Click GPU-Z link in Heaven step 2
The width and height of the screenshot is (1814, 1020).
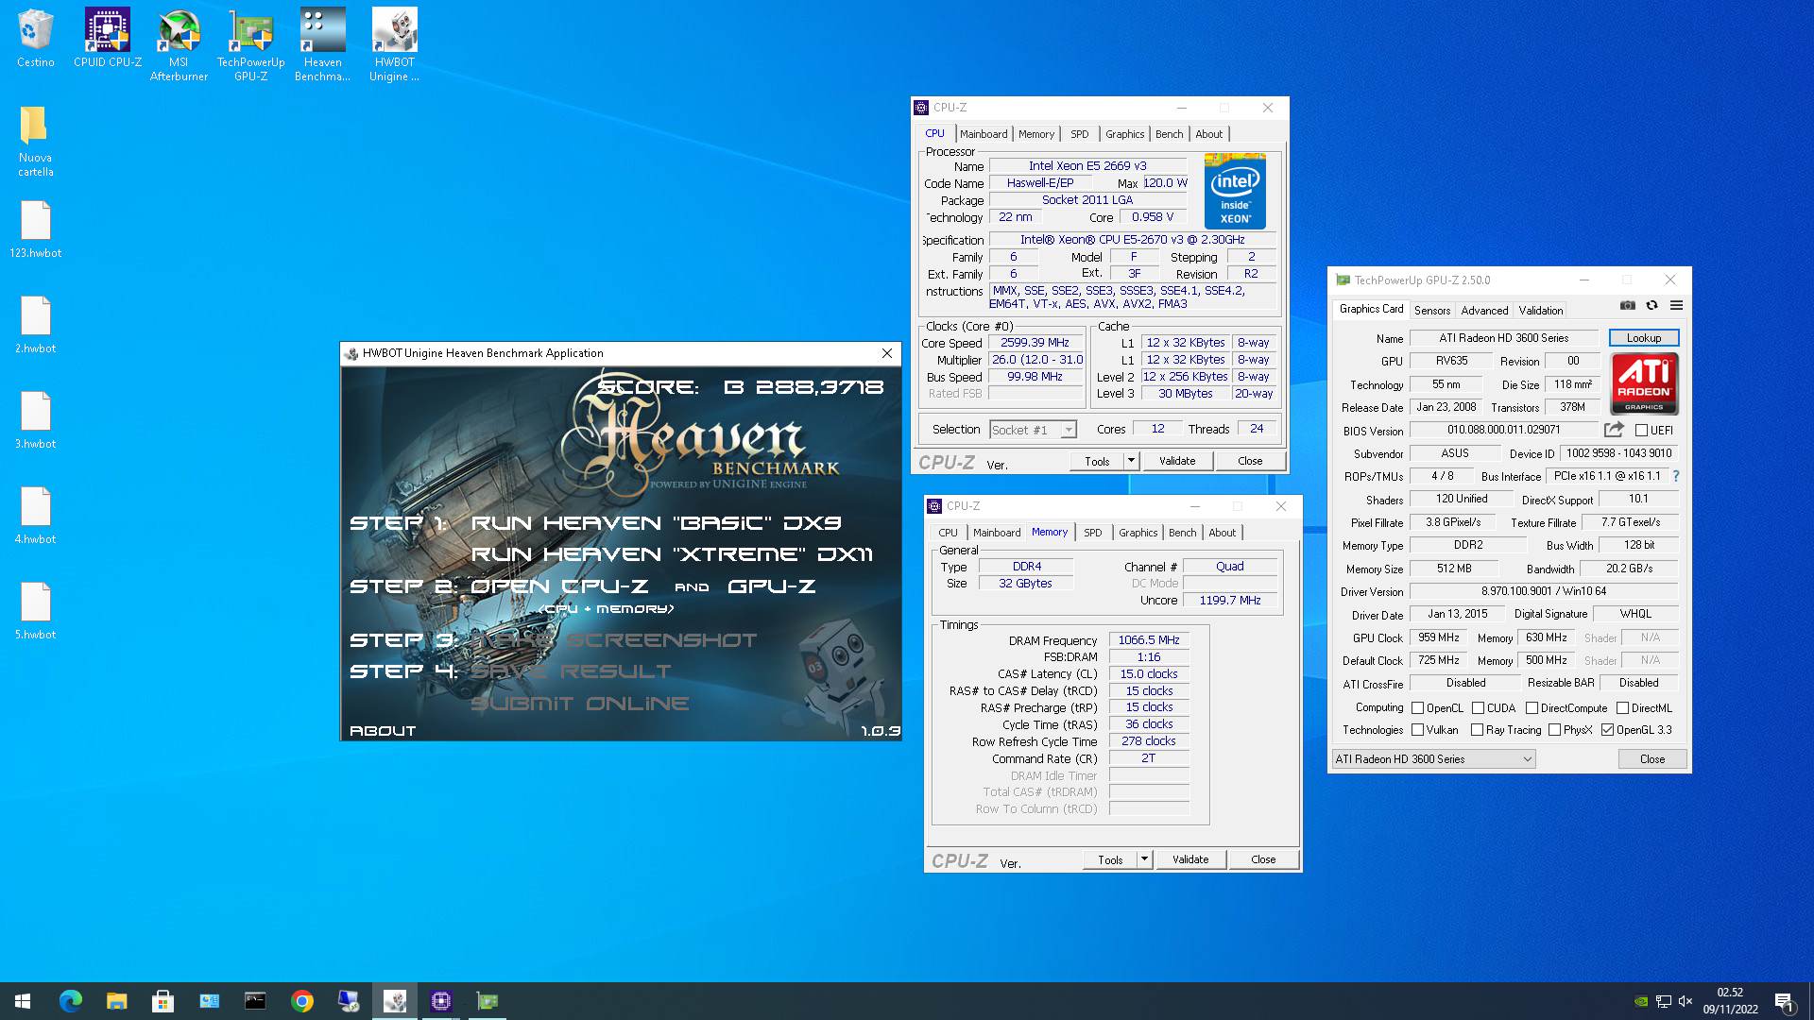771,586
